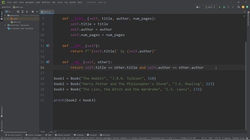Open the Code menu

pos(38,2)
